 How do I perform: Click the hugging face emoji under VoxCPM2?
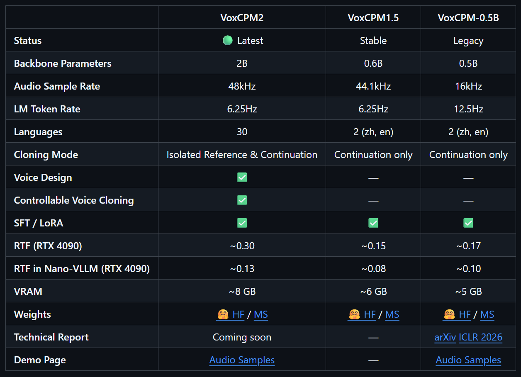(223, 315)
